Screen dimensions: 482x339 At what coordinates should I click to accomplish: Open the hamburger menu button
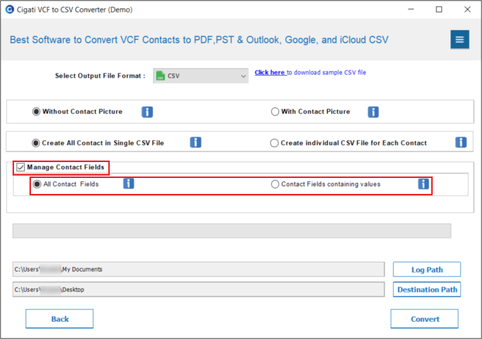460,39
